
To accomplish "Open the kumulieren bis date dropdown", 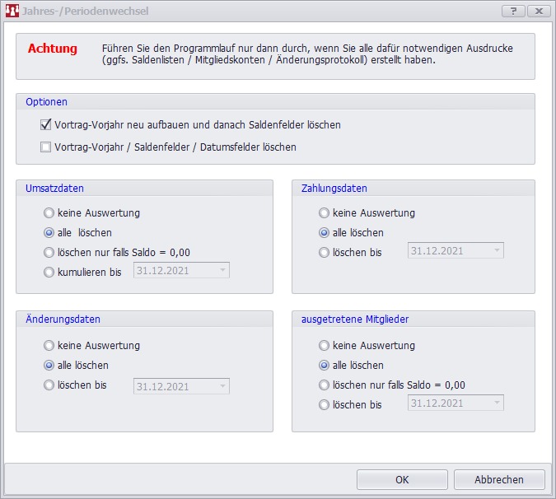I will pyautogui.click(x=221, y=270).
